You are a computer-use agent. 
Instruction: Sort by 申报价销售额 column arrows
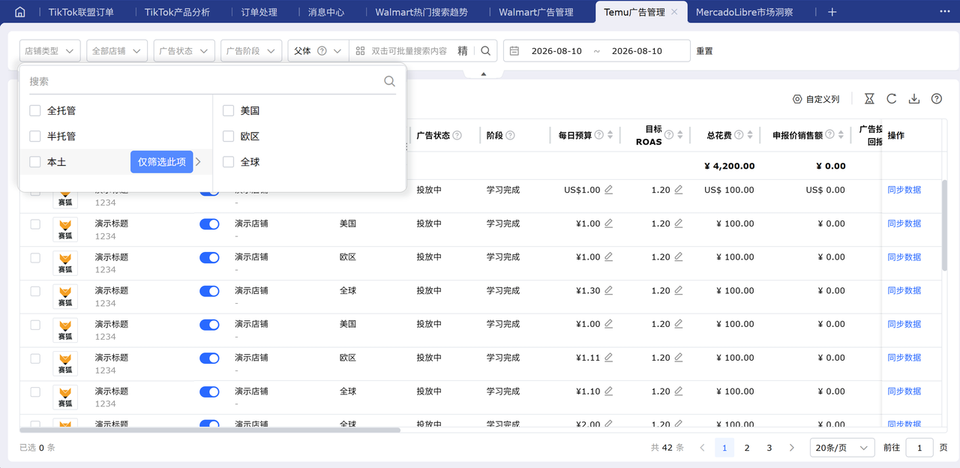tap(840, 135)
